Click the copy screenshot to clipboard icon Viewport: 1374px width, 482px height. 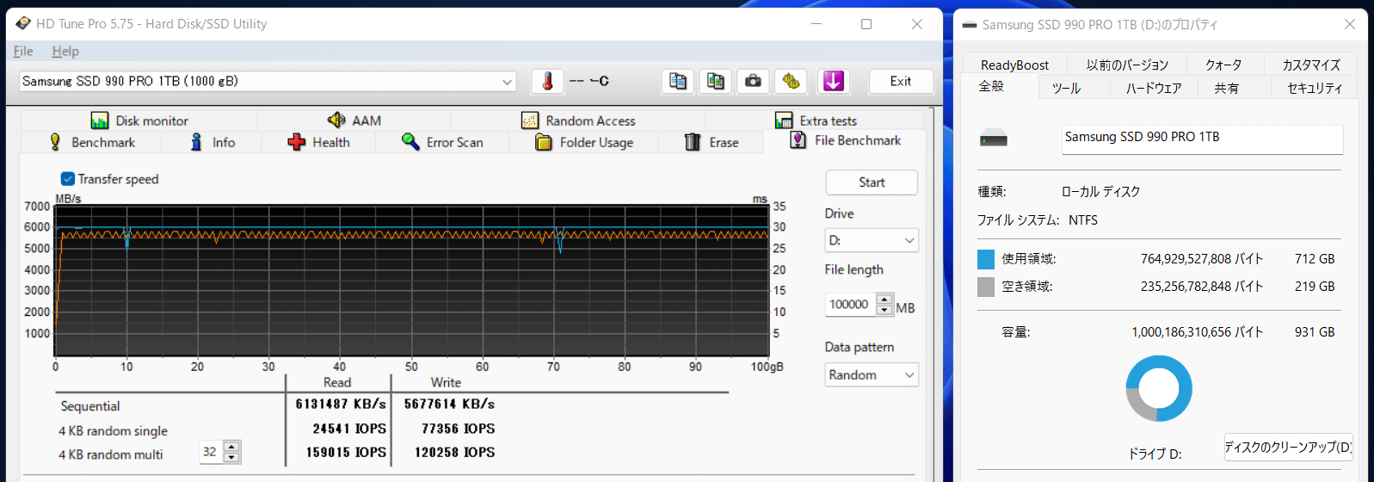coord(715,81)
